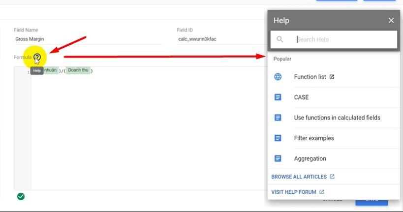The width and height of the screenshot is (403, 212).
Task: Click the Help panel title text
Action: tap(281, 20)
